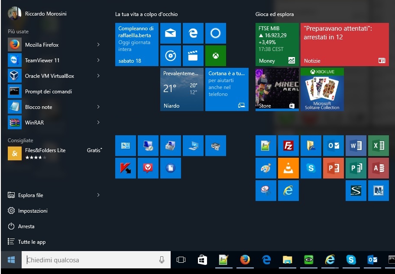
Task: Open the blue circle document tile
Action: 171,168
